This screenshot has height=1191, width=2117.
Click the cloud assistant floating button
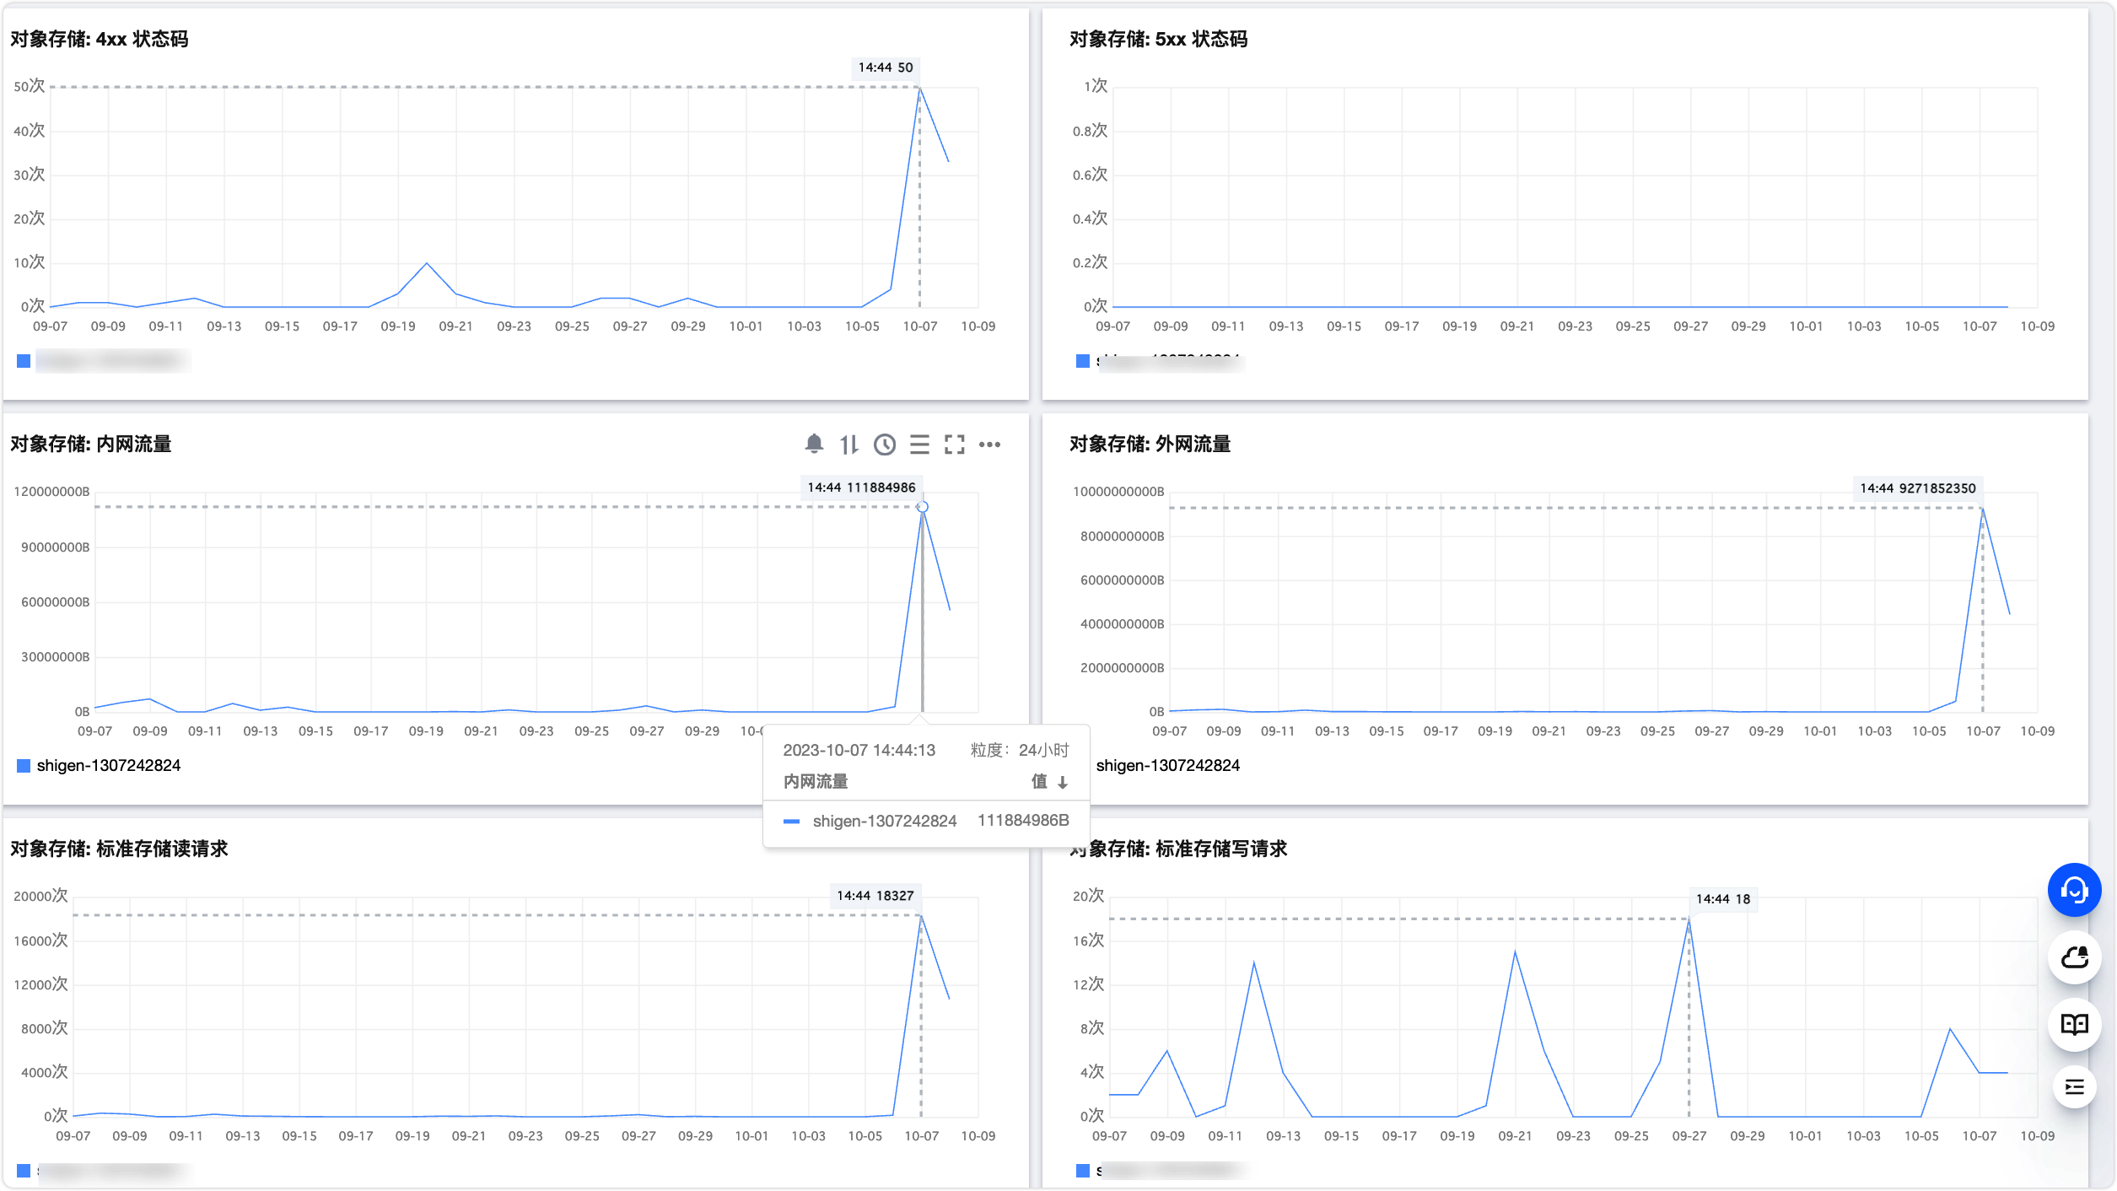tap(2073, 957)
